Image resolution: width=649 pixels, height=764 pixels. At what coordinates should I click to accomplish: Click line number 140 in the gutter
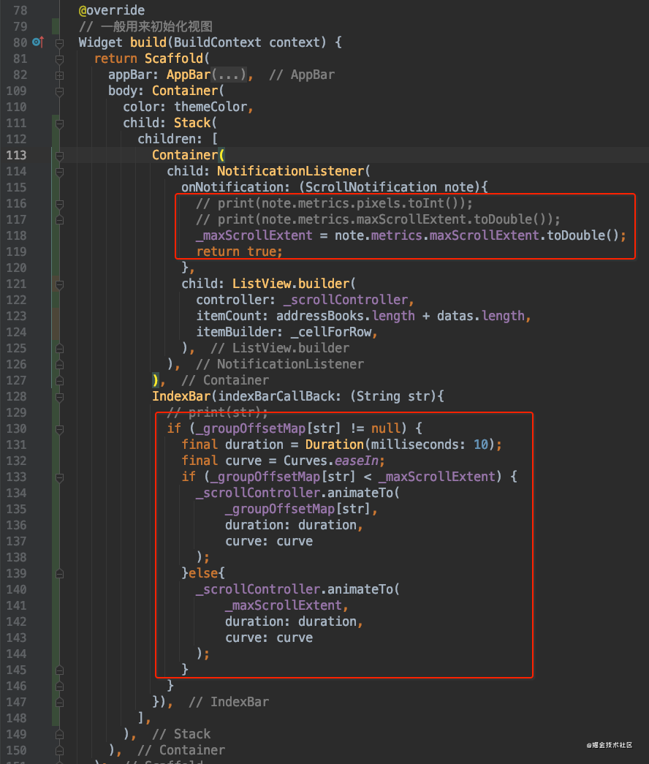click(16, 589)
